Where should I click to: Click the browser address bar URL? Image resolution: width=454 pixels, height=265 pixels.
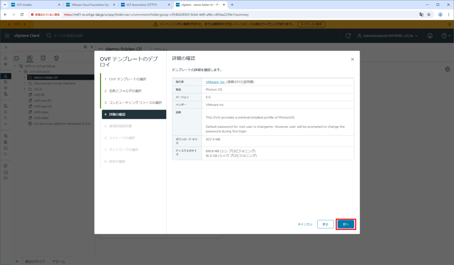point(156,14)
